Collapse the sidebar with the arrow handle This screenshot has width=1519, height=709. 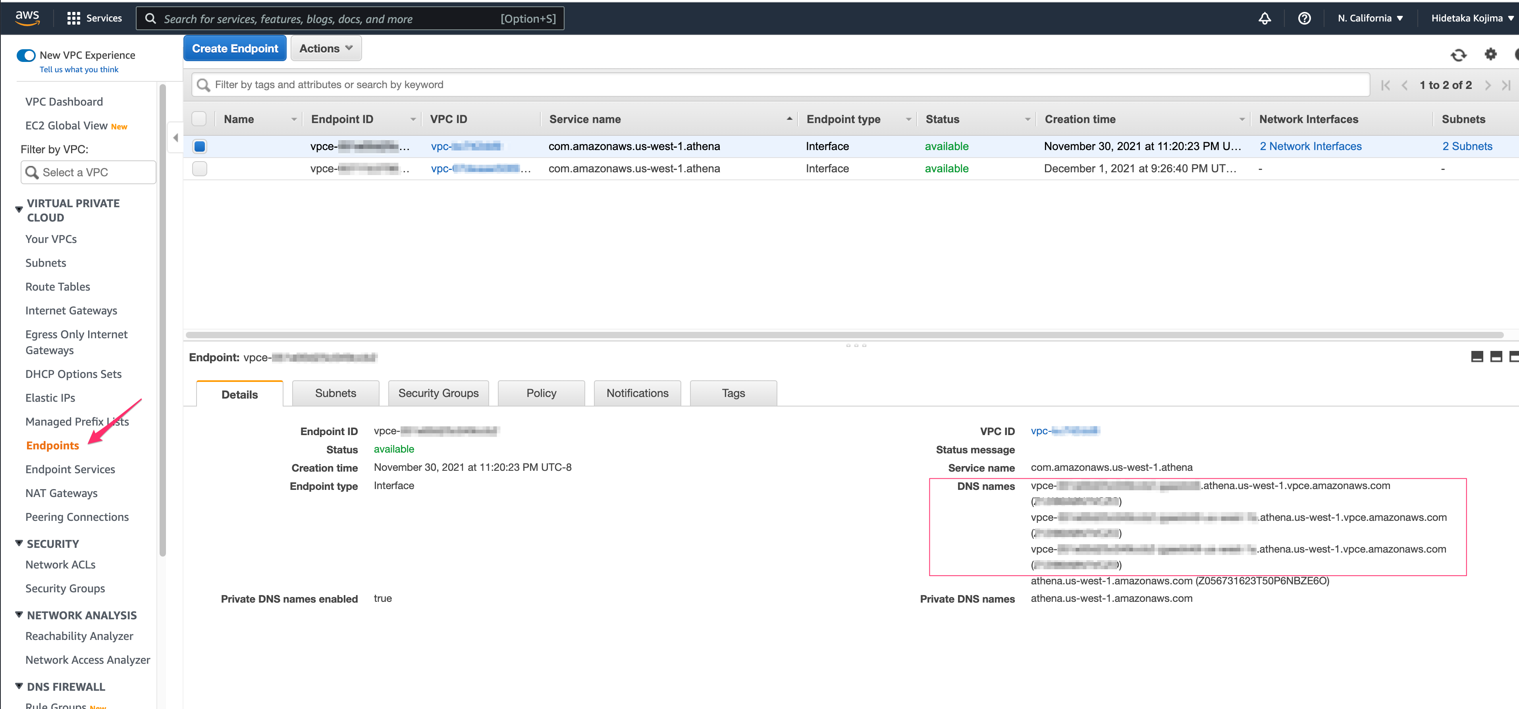point(175,137)
